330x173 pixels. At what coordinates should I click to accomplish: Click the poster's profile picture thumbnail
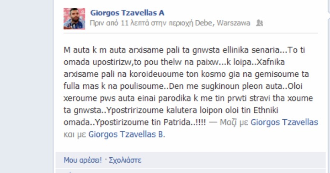click(x=74, y=18)
